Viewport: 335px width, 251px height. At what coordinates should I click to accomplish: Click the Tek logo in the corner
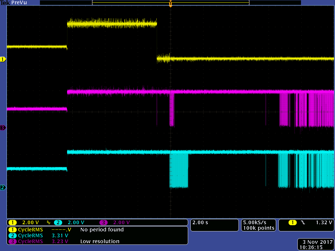point(5,3)
